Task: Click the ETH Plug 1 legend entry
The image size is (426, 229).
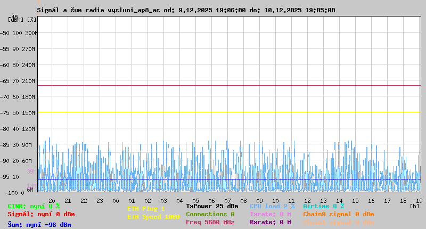Action: pos(146,209)
